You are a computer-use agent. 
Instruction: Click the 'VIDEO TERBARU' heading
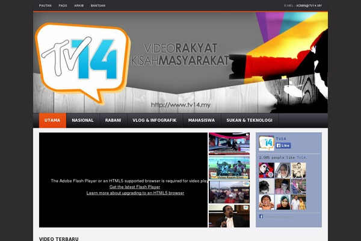(x=59, y=239)
